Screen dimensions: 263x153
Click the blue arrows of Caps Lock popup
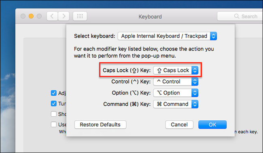(x=195, y=70)
